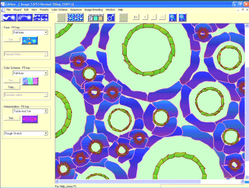Image resolution: width=249 pixels, height=188 pixels.
Task: Click the Color Scheme Set button
Action: tap(12, 80)
